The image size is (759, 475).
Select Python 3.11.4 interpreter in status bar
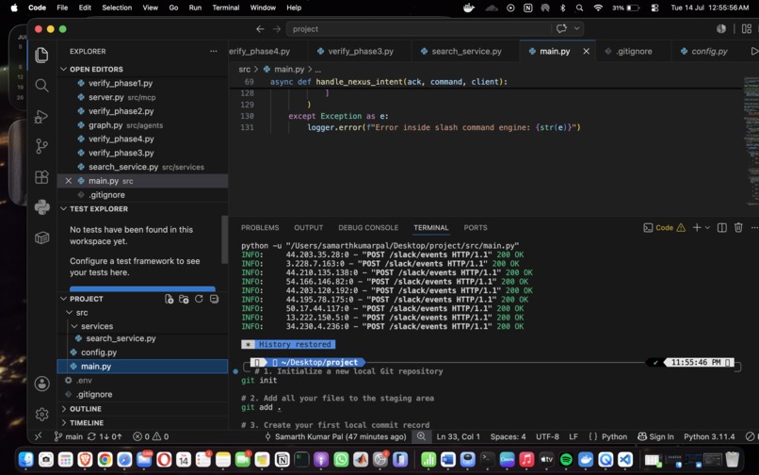[709, 436]
